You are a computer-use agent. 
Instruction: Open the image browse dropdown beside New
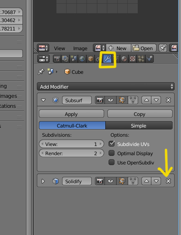pos(100,48)
